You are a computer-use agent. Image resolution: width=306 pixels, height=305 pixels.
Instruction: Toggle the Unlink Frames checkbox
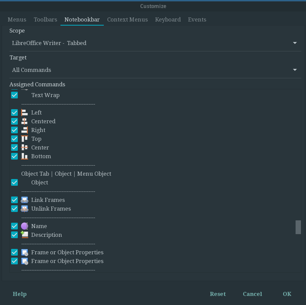coord(14,209)
